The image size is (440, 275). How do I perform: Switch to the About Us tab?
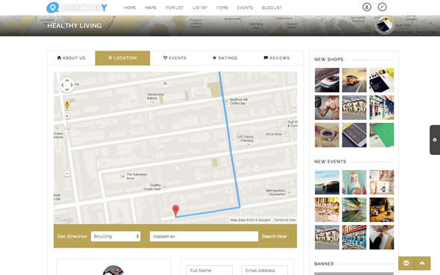(x=72, y=58)
